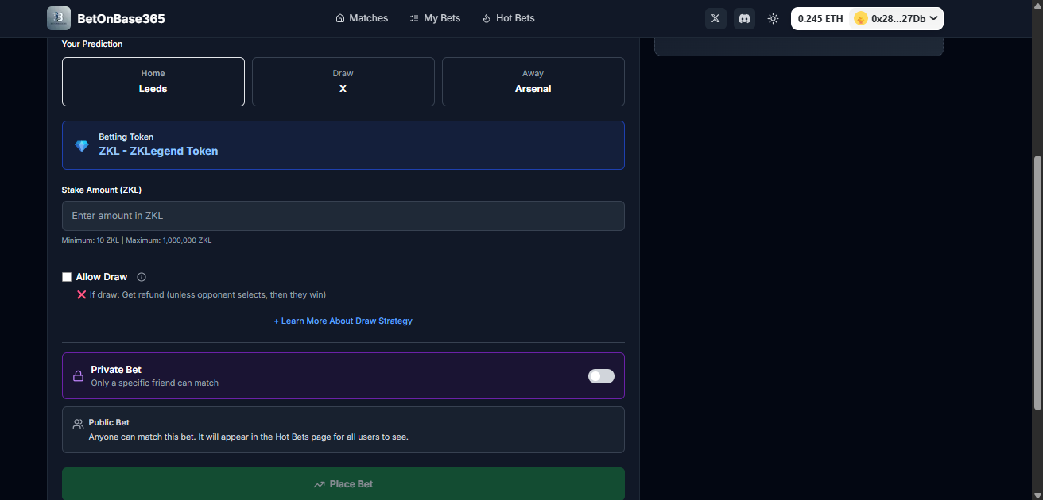Click the padlock icon on Private Bet
Screen dimensions: 1043x500
pyautogui.click(x=78, y=375)
